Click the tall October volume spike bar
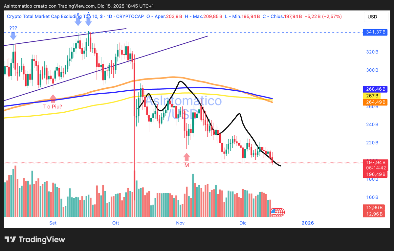This screenshot has width=394, height=251. click(x=135, y=194)
